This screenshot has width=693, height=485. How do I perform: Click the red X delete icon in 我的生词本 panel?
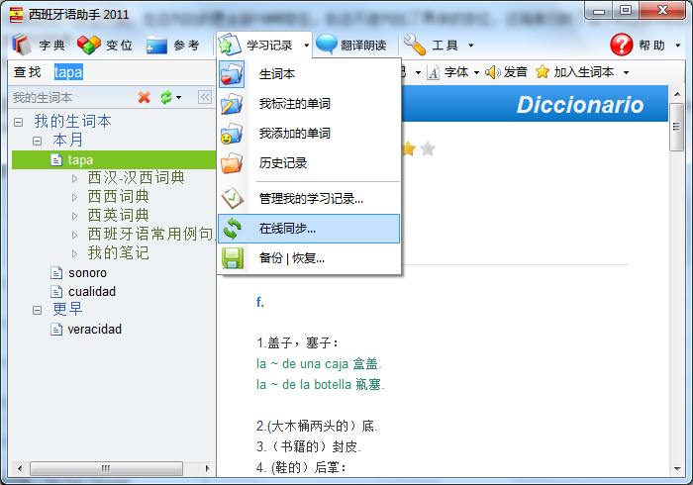[145, 97]
